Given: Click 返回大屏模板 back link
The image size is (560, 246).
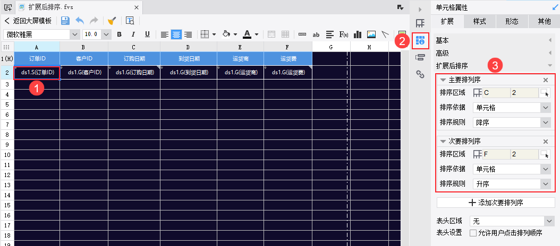Looking at the screenshot, I should click(28, 21).
